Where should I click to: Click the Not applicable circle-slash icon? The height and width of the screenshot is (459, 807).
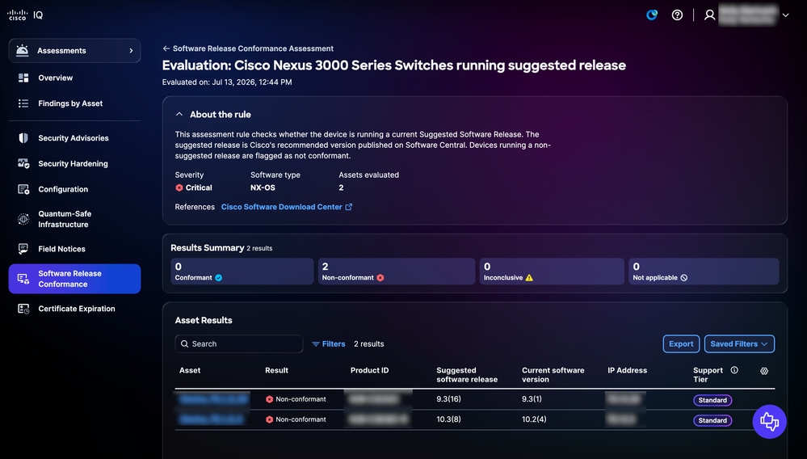tap(684, 278)
